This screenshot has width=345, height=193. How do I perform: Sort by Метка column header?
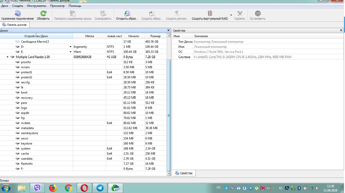pos(89,36)
